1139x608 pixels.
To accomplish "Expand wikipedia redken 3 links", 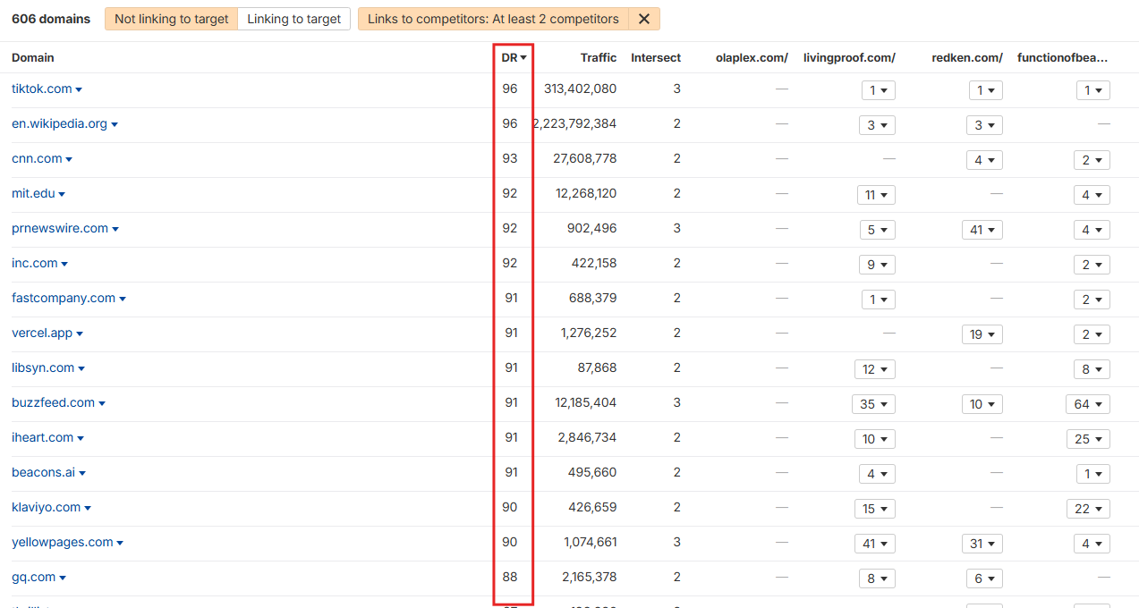I will pos(985,125).
